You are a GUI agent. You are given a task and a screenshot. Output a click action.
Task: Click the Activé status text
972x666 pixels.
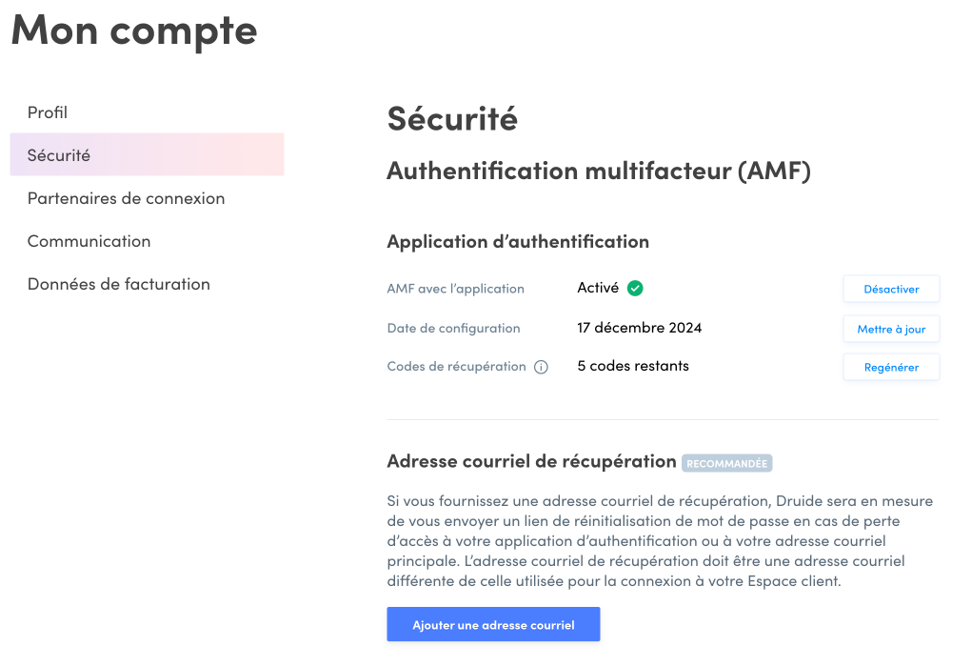(x=598, y=288)
